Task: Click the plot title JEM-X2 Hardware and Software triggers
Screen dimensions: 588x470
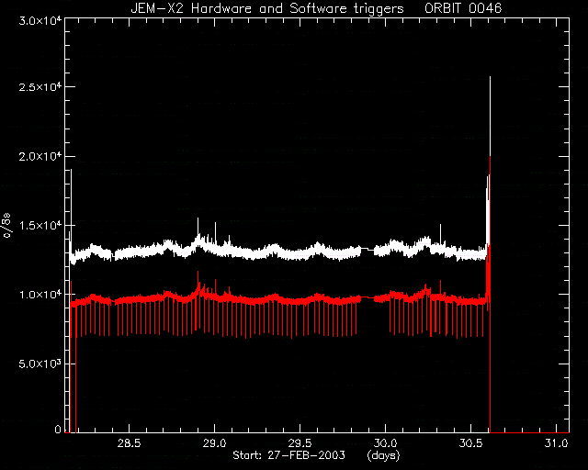Action: [x=267, y=8]
